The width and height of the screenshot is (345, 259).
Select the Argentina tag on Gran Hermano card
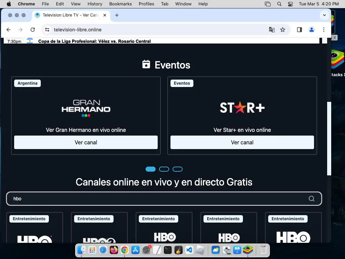28,83
